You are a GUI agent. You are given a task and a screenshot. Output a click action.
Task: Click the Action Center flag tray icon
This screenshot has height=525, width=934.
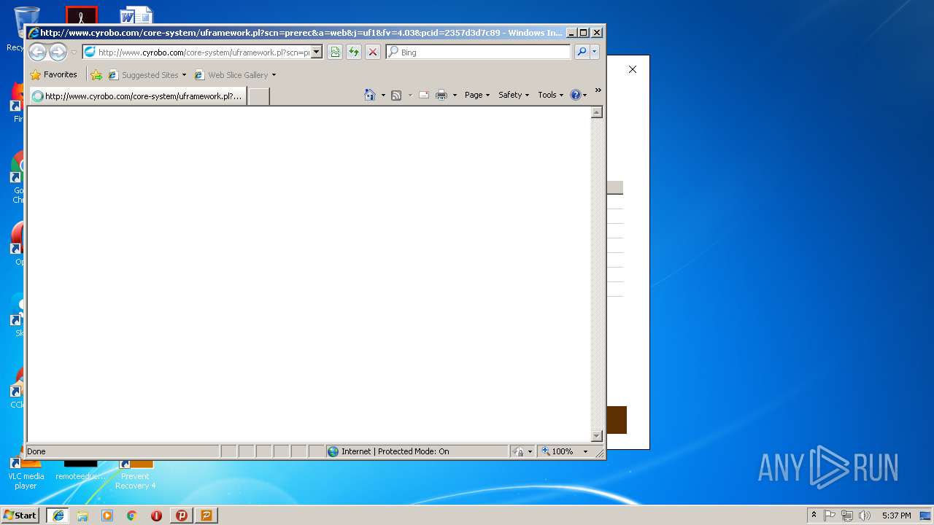830,515
